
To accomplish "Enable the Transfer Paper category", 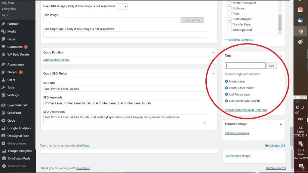I will click(x=229, y=24).
